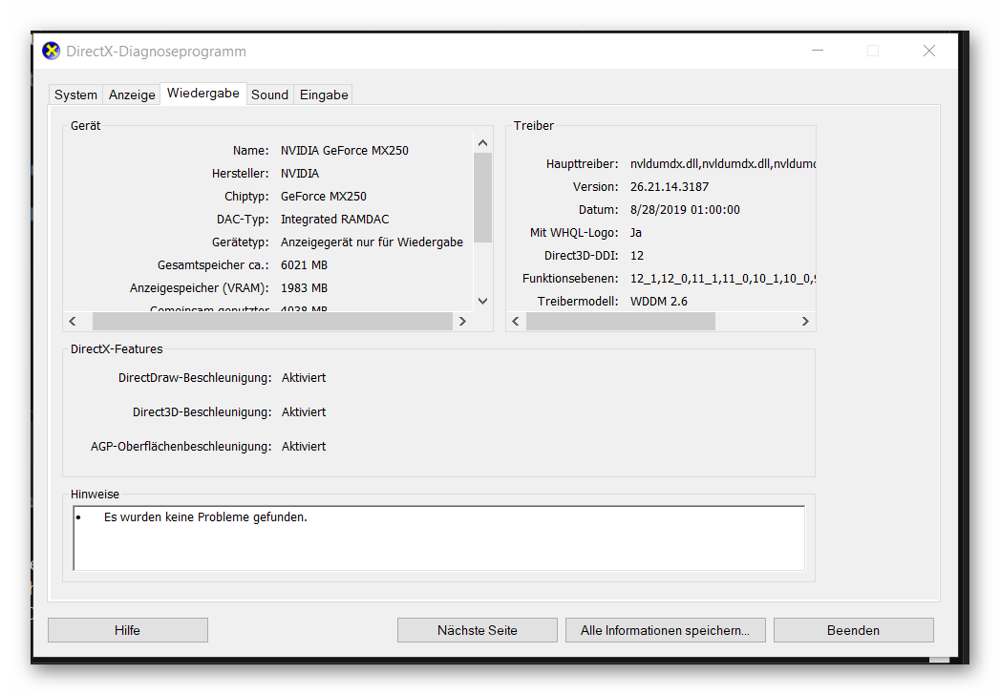This screenshot has width=1000, height=695.
Task: Click Chiptyp value GeForce MX250
Action: click(x=324, y=197)
